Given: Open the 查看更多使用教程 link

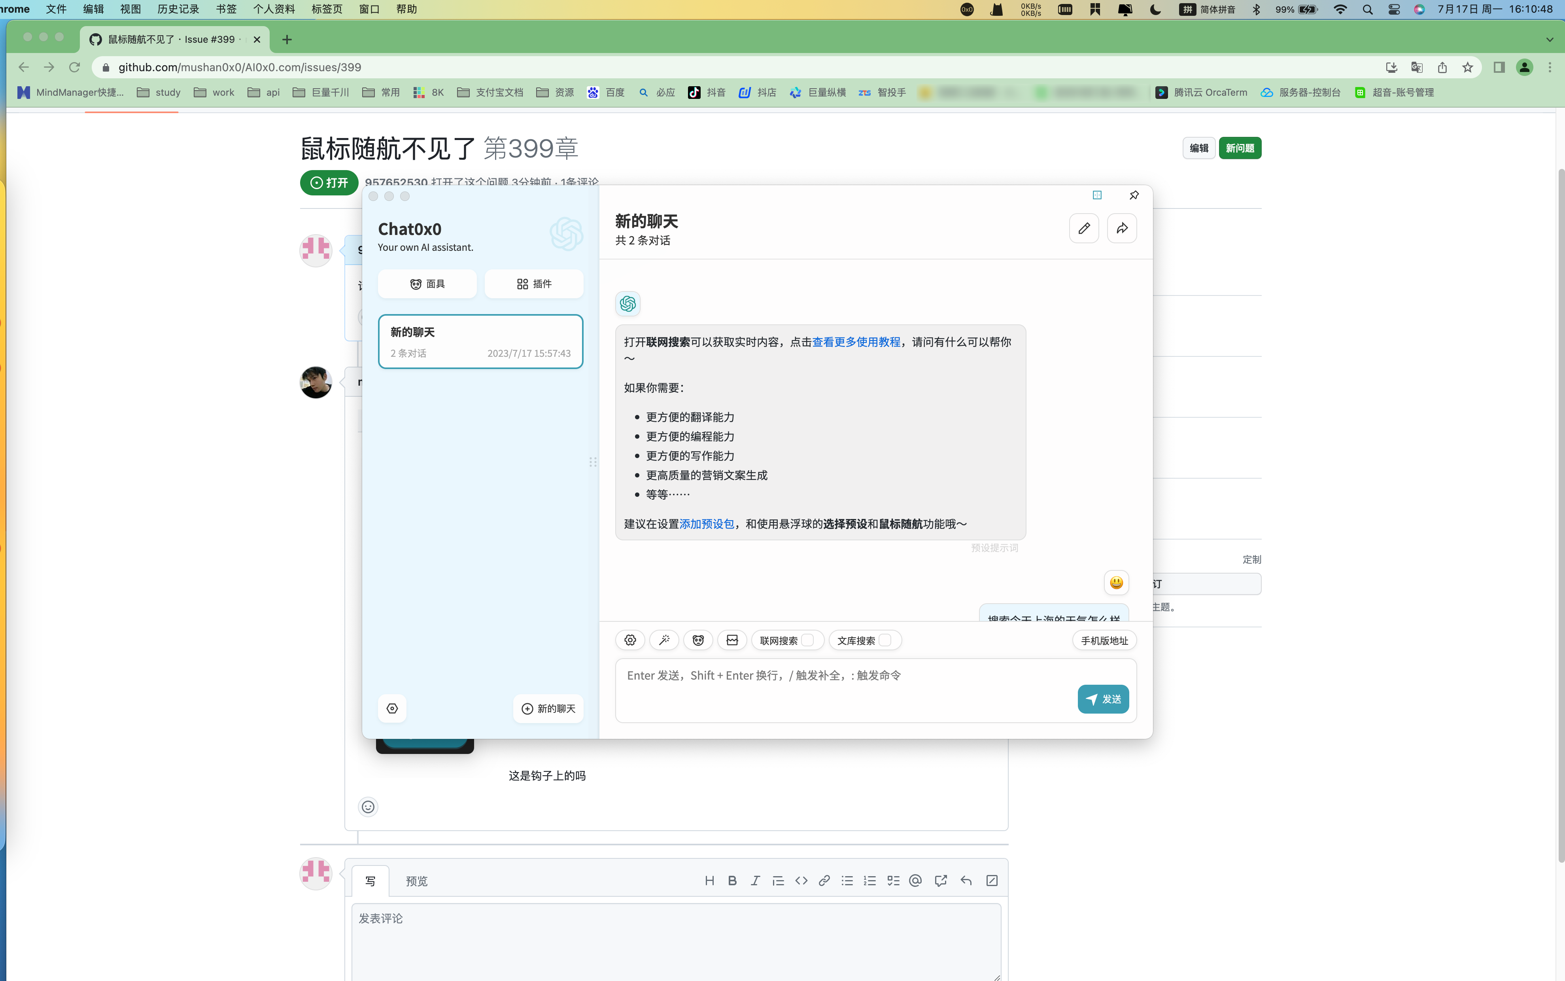Looking at the screenshot, I should click(x=856, y=341).
